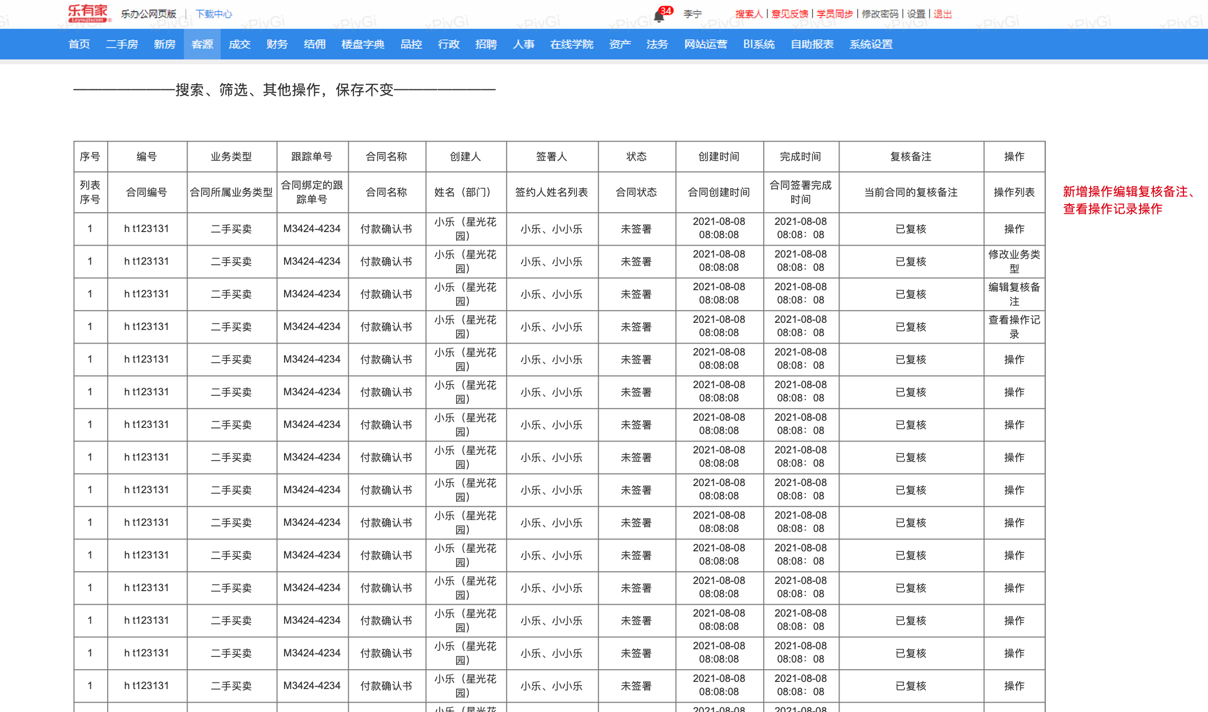The image size is (1208, 712).
Task: Open the BI系统 menu
Action: point(759,44)
